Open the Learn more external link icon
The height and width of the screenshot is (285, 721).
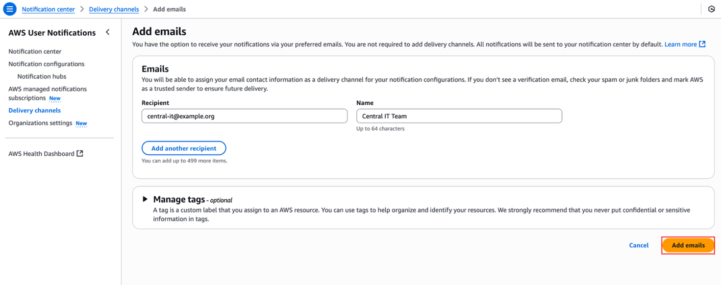(x=702, y=44)
